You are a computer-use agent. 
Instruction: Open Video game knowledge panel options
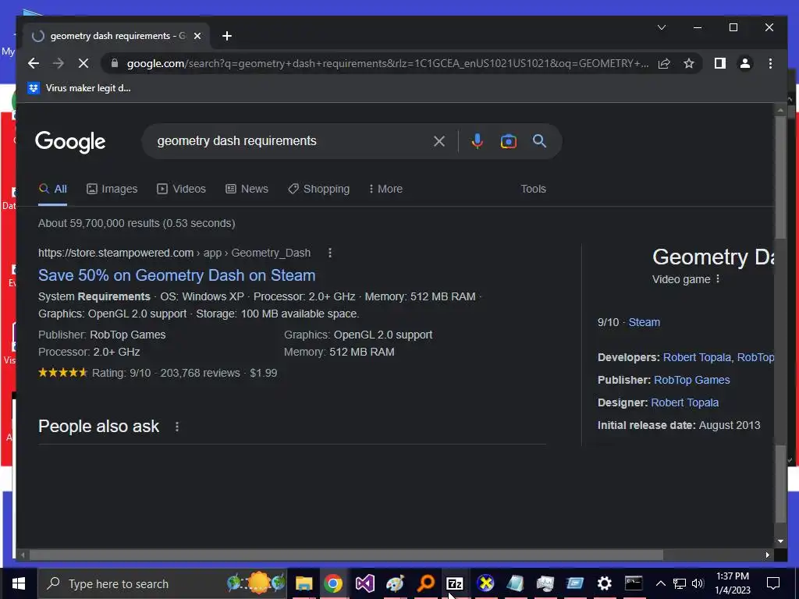[718, 279]
